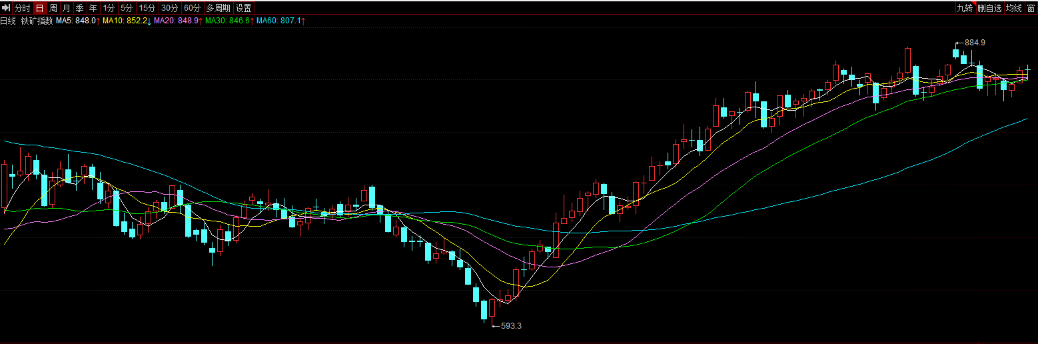Click the MA10: 852.2 indicator value
This screenshot has height=344, width=1038.
126,21
